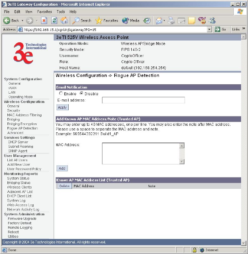Click the MAC Address box scroll-down arrow
Image resolution: width=248 pixels, height=254 pixels.
182,162
